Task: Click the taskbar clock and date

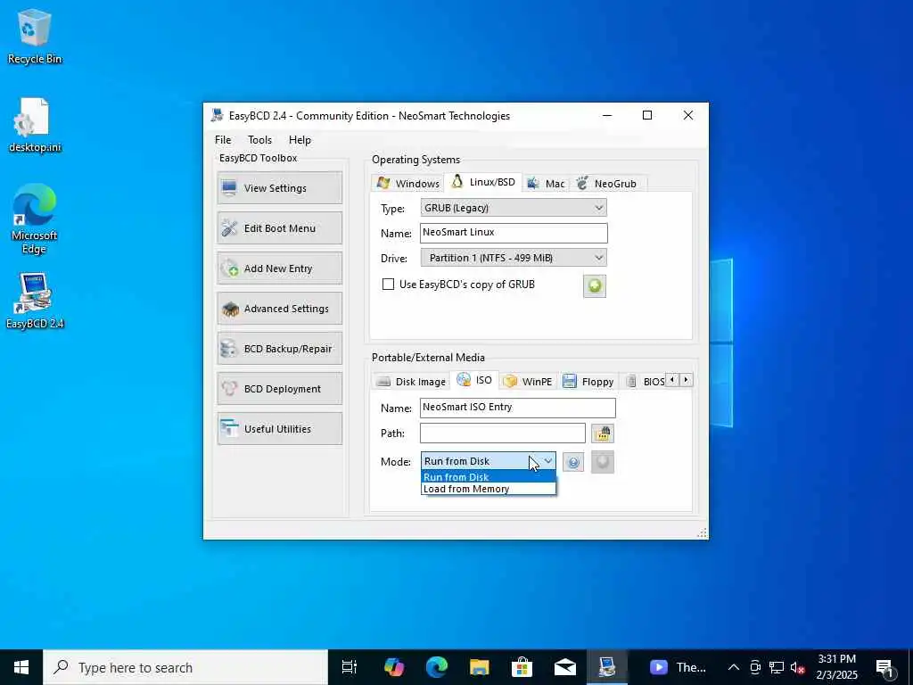Action: click(x=836, y=667)
